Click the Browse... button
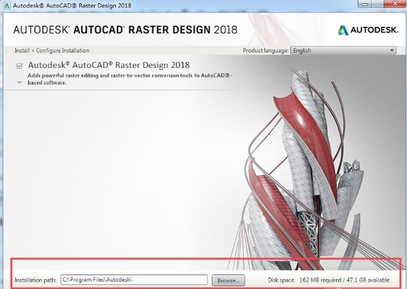407x289 pixels. point(228,280)
